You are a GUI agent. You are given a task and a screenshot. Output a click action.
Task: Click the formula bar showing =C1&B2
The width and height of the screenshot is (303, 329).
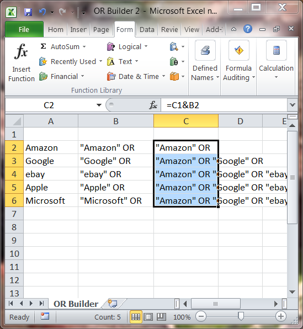tap(224, 105)
